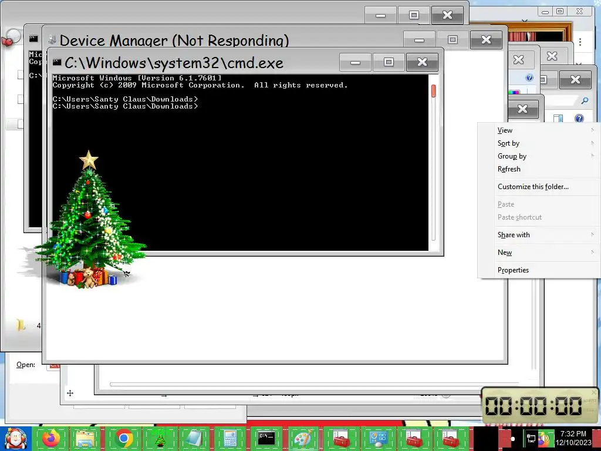The width and height of the screenshot is (601, 451).
Task: Open the taskbar clock showing 7:32 PM
Action: tap(573, 438)
